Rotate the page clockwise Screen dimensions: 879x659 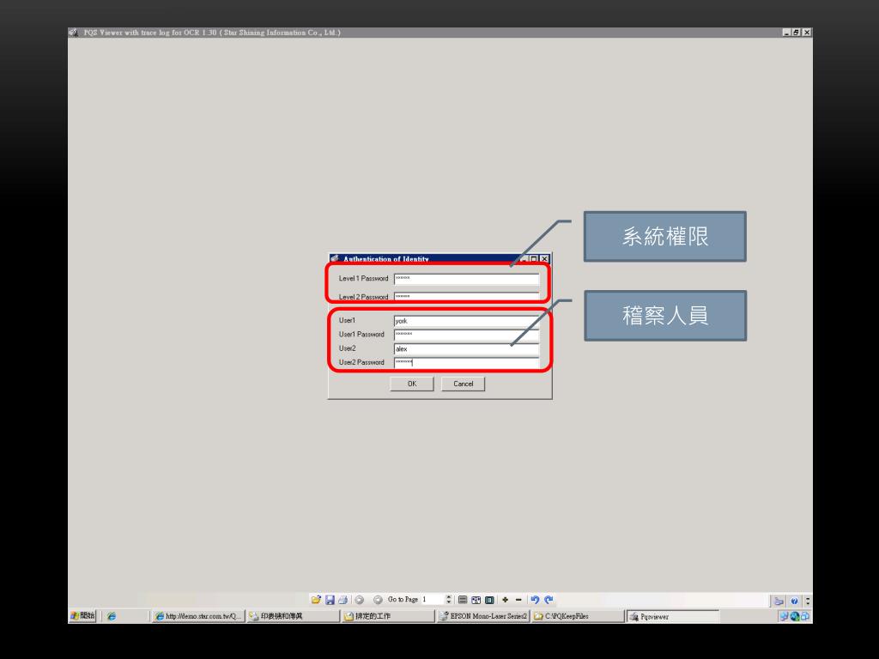549,600
